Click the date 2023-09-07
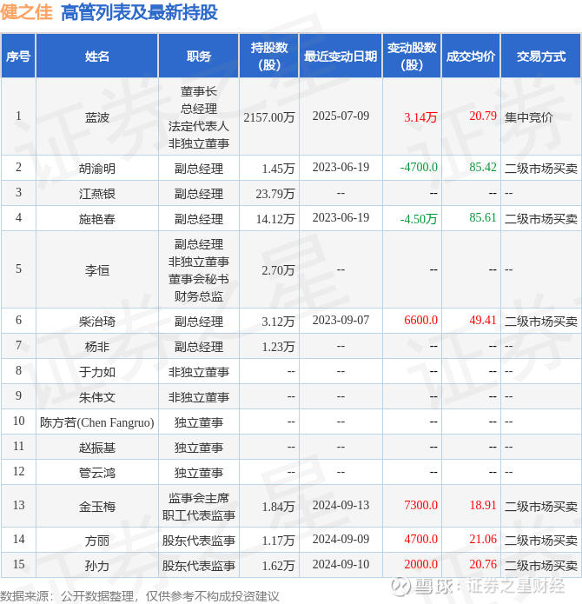The height and width of the screenshot is (604, 582). pyautogui.click(x=341, y=320)
